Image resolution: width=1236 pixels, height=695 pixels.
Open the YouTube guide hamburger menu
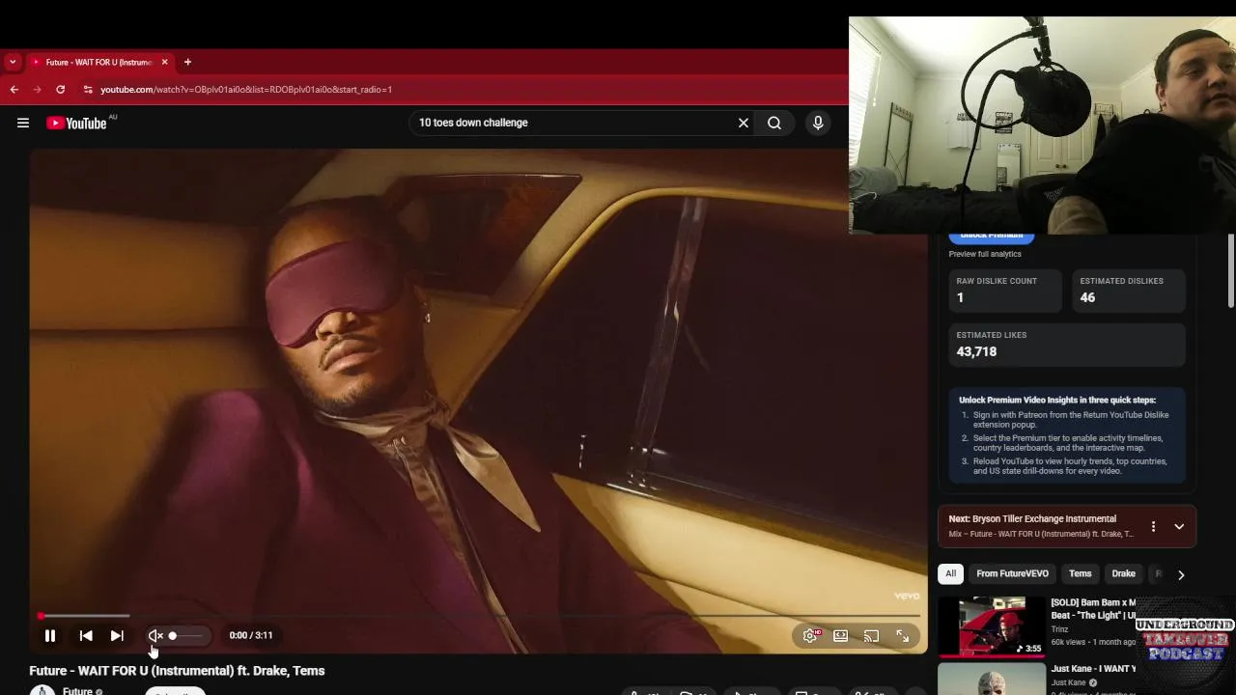point(23,123)
